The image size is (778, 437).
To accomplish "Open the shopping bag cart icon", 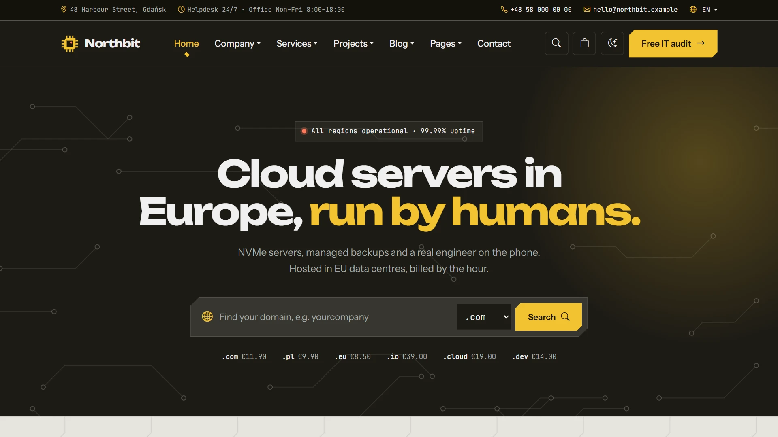I will [x=584, y=43].
